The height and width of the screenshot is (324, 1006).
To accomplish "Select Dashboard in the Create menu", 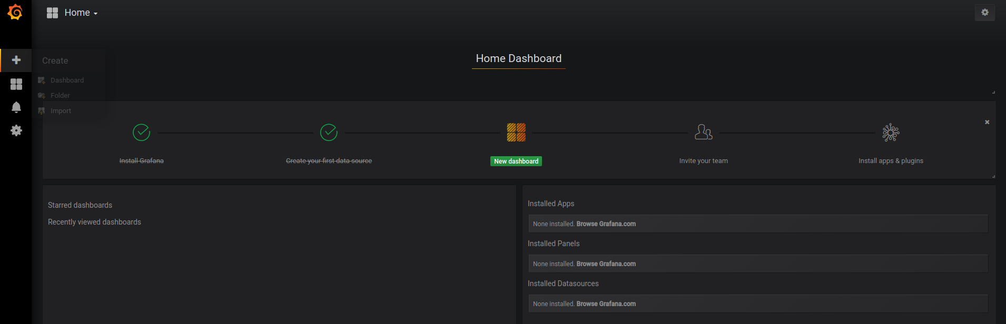I will (67, 80).
